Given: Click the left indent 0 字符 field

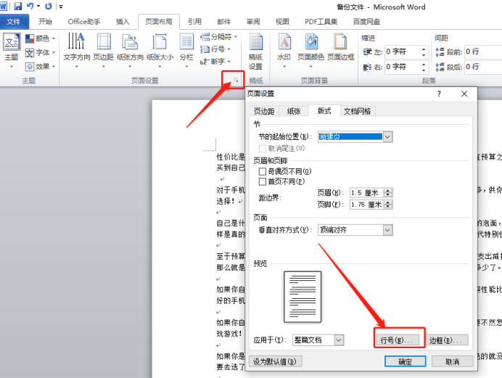Looking at the screenshot, I should coord(403,52).
